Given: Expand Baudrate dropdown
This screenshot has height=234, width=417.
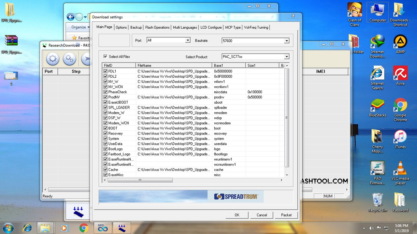Looking at the screenshot, I should click(x=286, y=41).
